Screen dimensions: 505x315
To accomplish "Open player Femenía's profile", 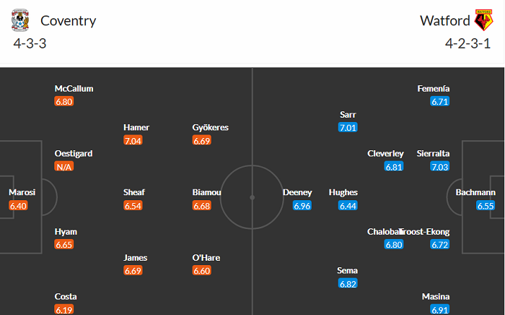I will [433, 89].
